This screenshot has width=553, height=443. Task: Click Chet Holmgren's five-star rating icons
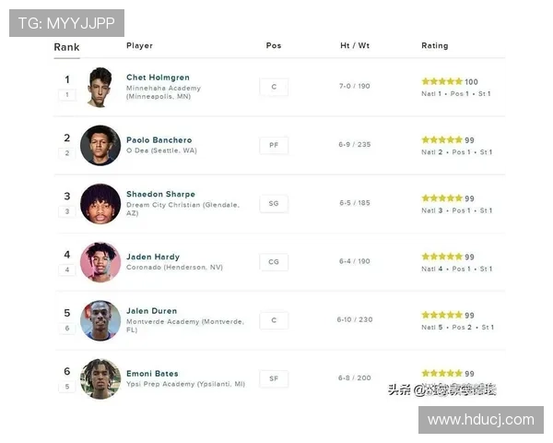pos(442,82)
